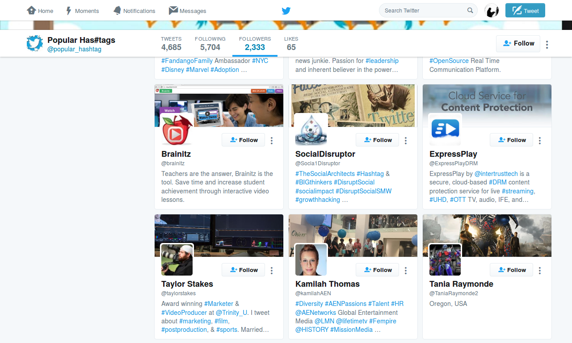The image size is (572, 343).
Task: Click the Oregon, USA location text
Action: tap(448, 304)
